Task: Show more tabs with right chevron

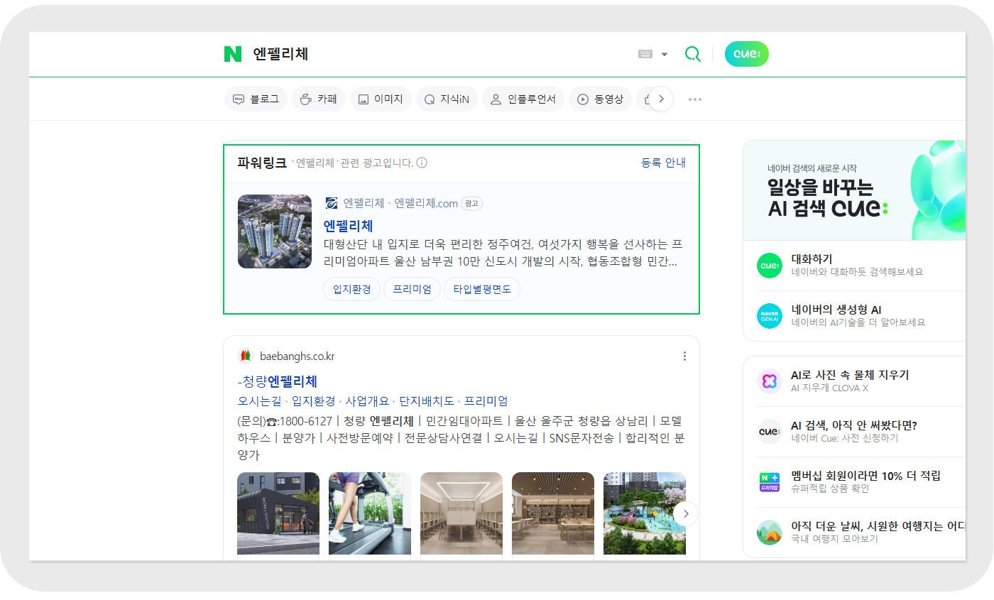Action: pos(661,99)
